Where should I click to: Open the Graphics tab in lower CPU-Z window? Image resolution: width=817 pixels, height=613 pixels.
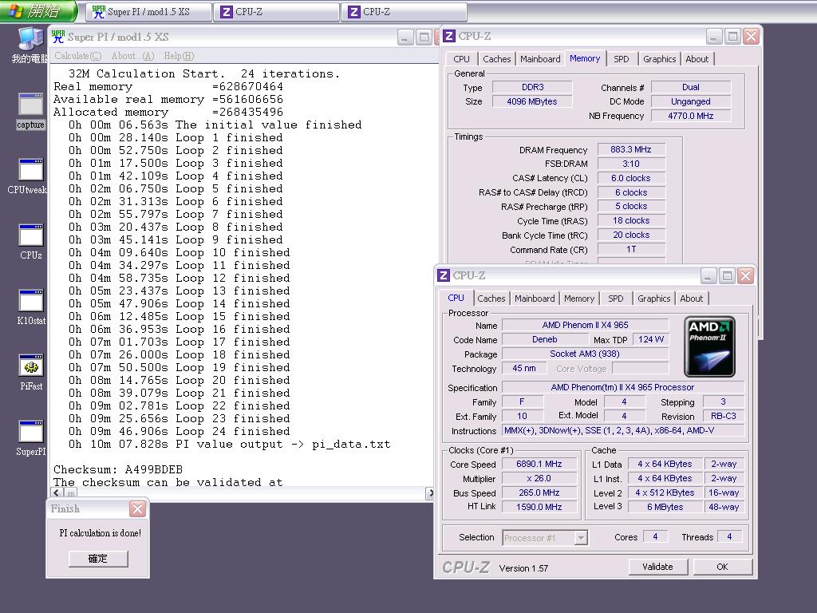click(x=654, y=299)
